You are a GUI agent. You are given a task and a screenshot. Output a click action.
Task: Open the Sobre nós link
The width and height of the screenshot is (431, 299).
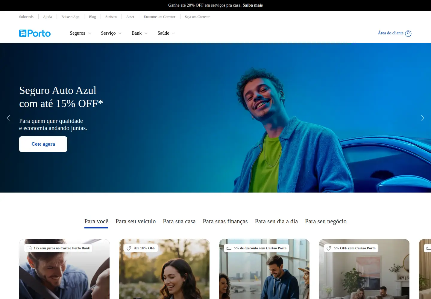click(x=26, y=17)
